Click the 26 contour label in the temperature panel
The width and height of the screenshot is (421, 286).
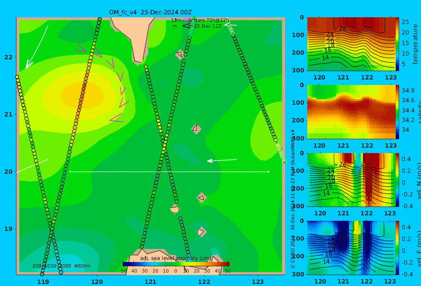(343, 29)
